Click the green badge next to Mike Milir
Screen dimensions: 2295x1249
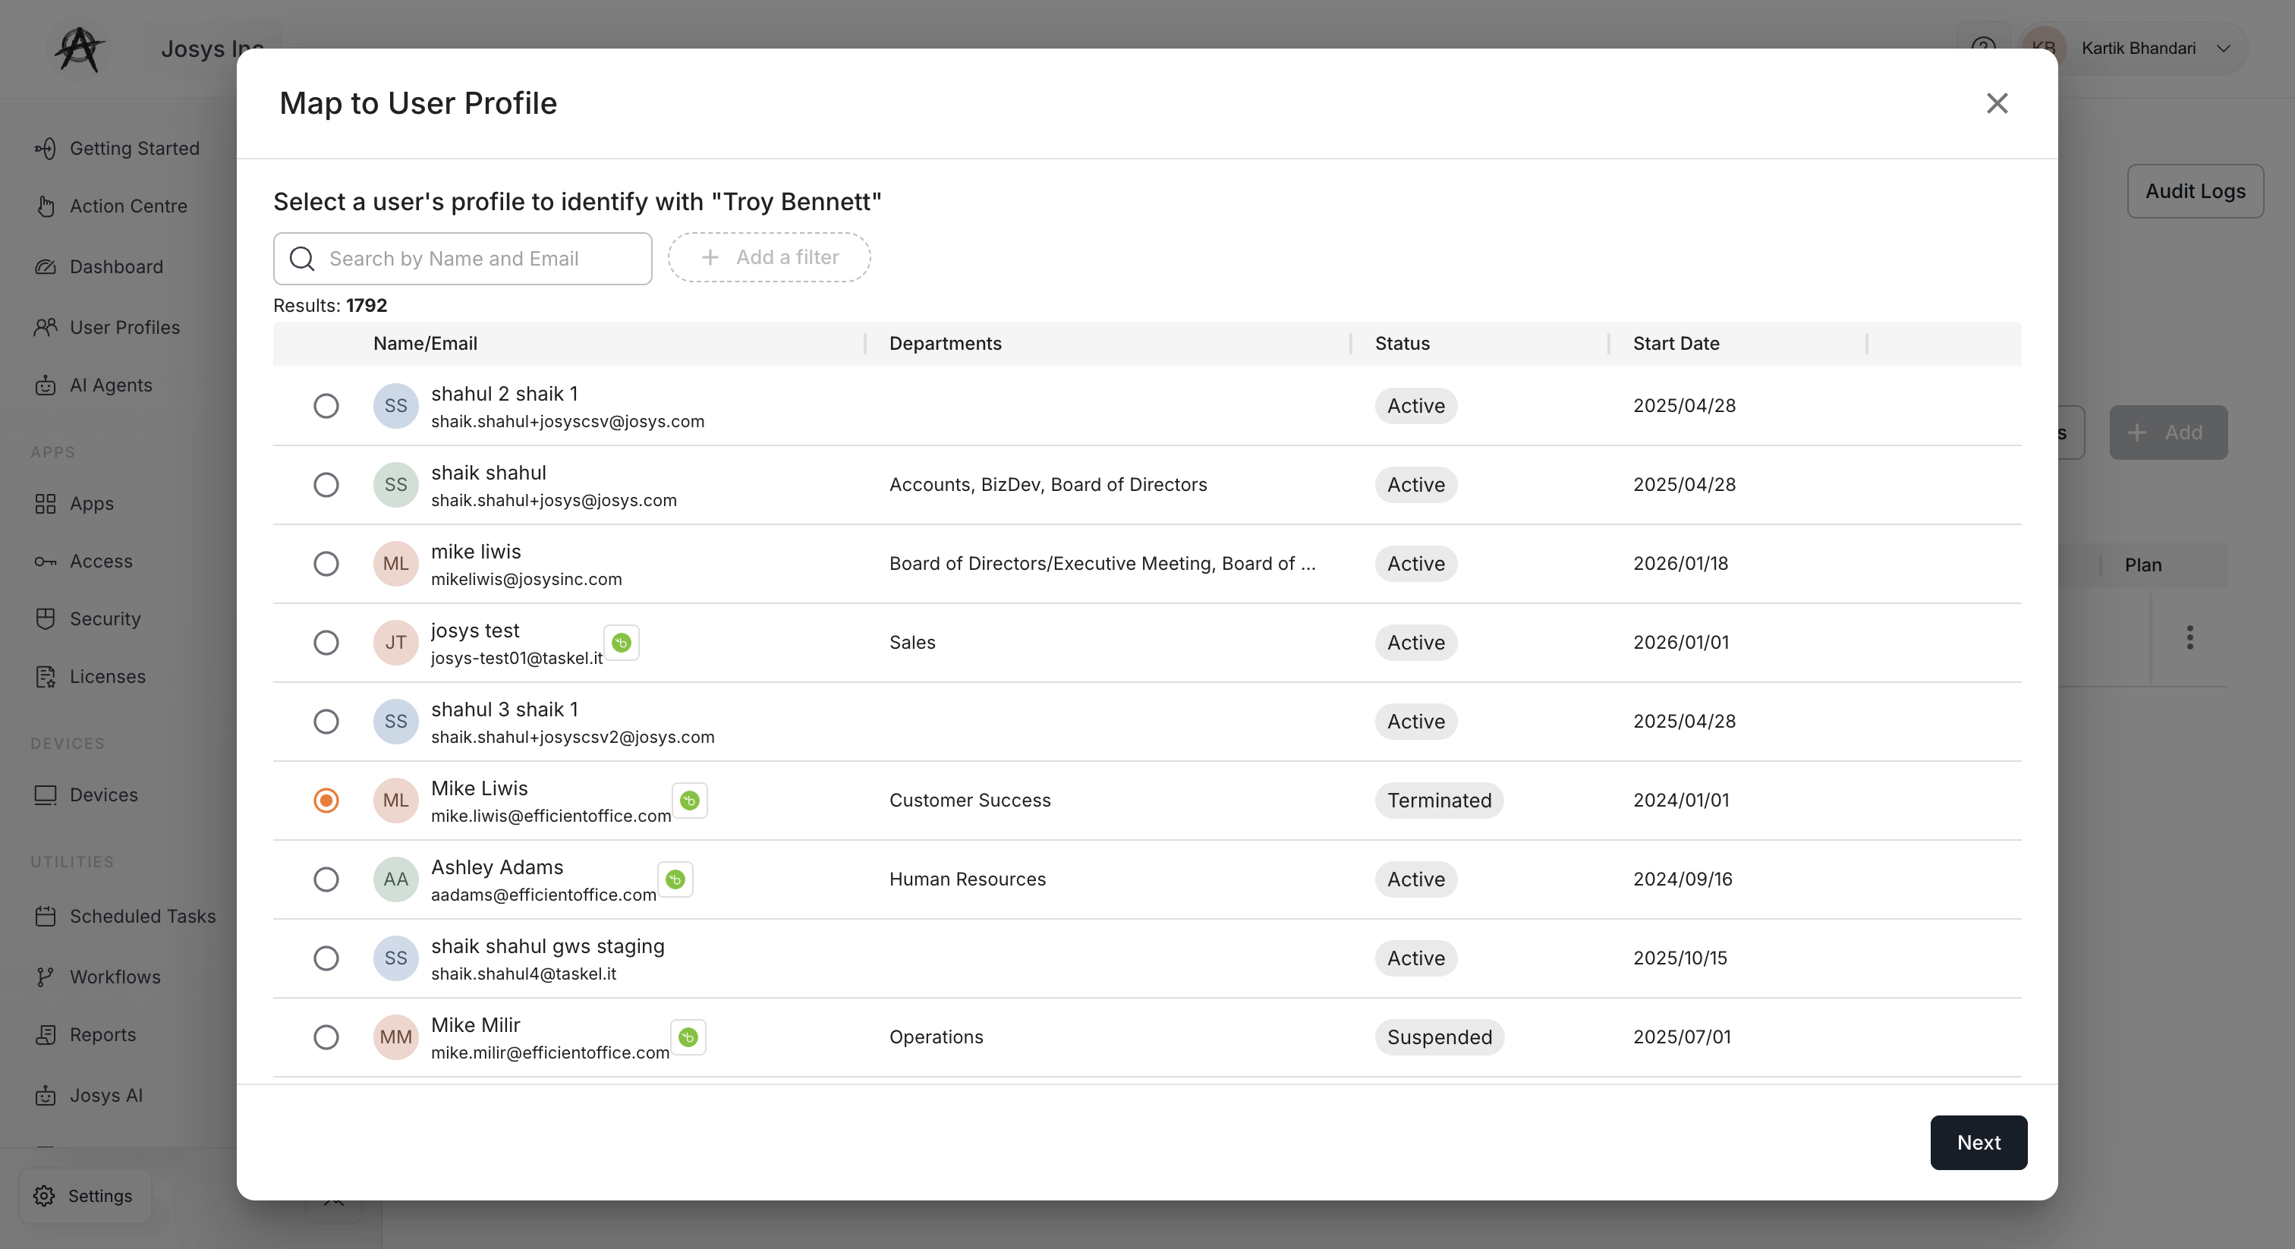click(688, 1037)
